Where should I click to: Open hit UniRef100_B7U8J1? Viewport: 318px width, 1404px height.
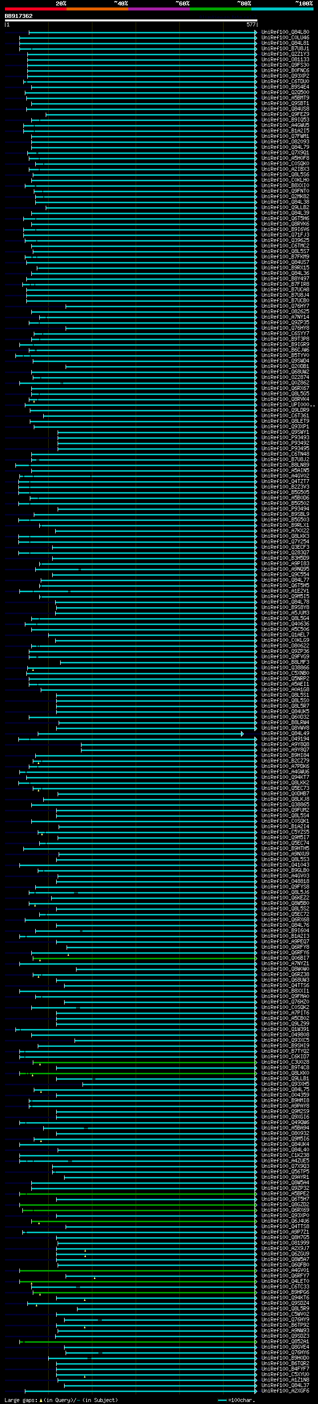(x=285, y=48)
